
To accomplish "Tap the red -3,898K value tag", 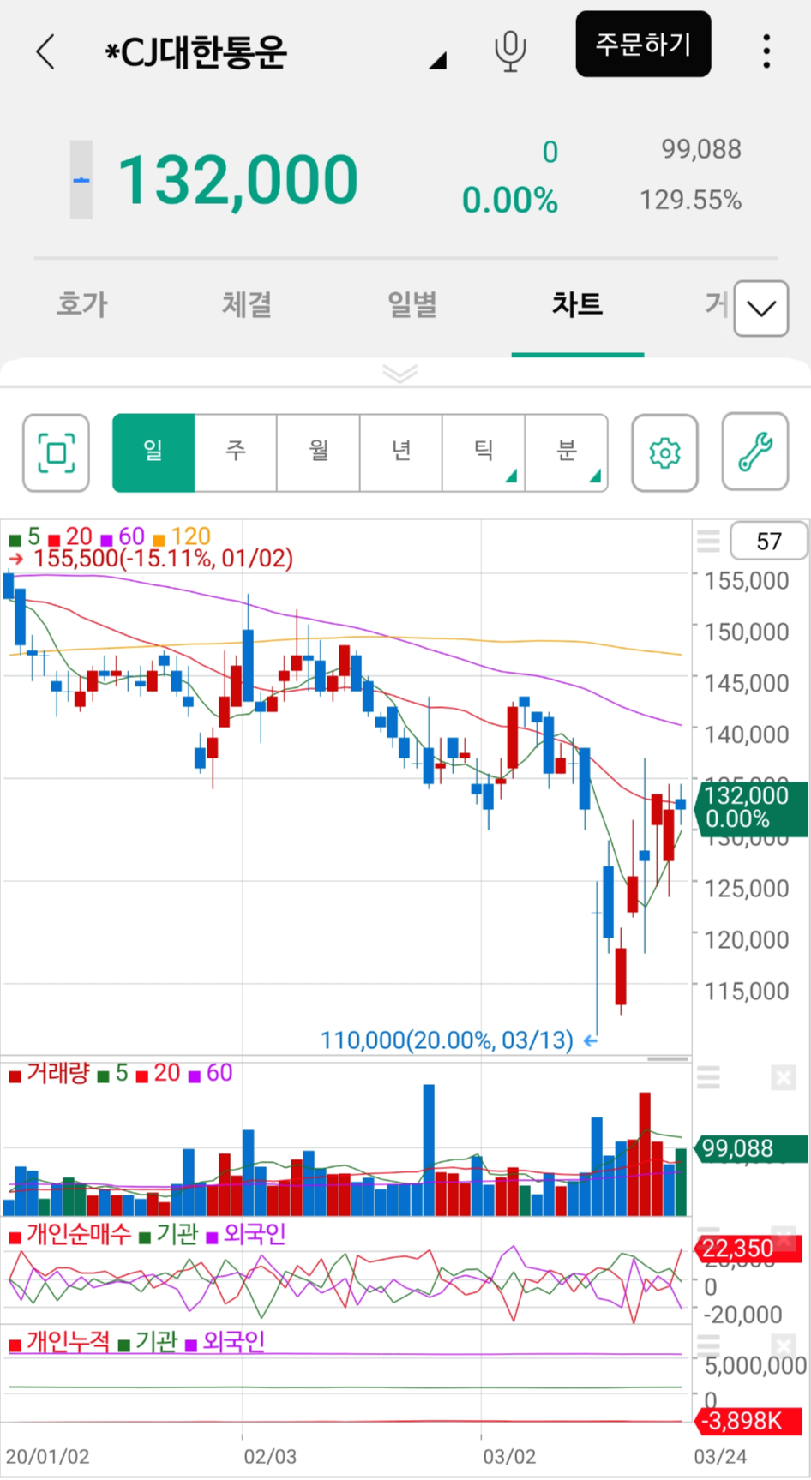I will pyautogui.click(x=748, y=1422).
